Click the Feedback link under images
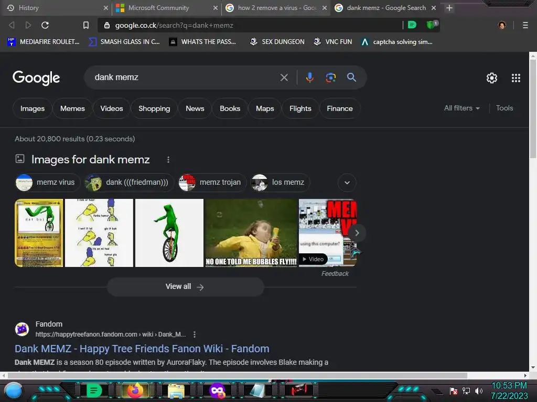This screenshot has width=537, height=402. tap(335, 273)
